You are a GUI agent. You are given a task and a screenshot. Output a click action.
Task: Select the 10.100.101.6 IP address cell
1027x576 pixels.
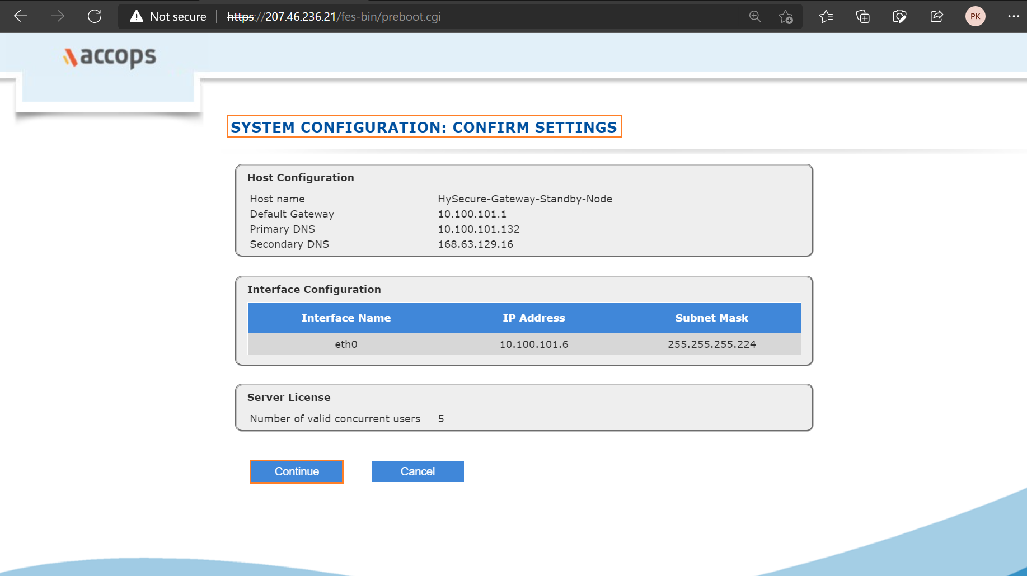534,344
